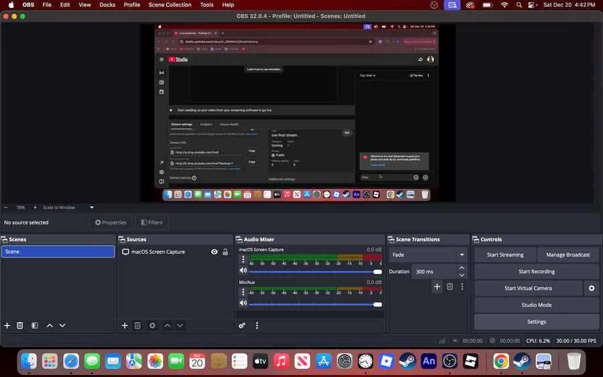Click Start Recording button

pos(537,271)
